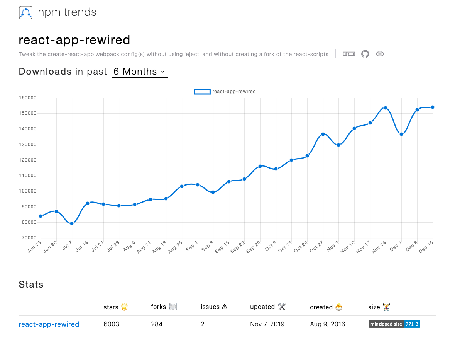The width and height of the screenshot is (450, 346).
Task: Click the Nov 24 peak data point
Action: (x=385, y=107)
